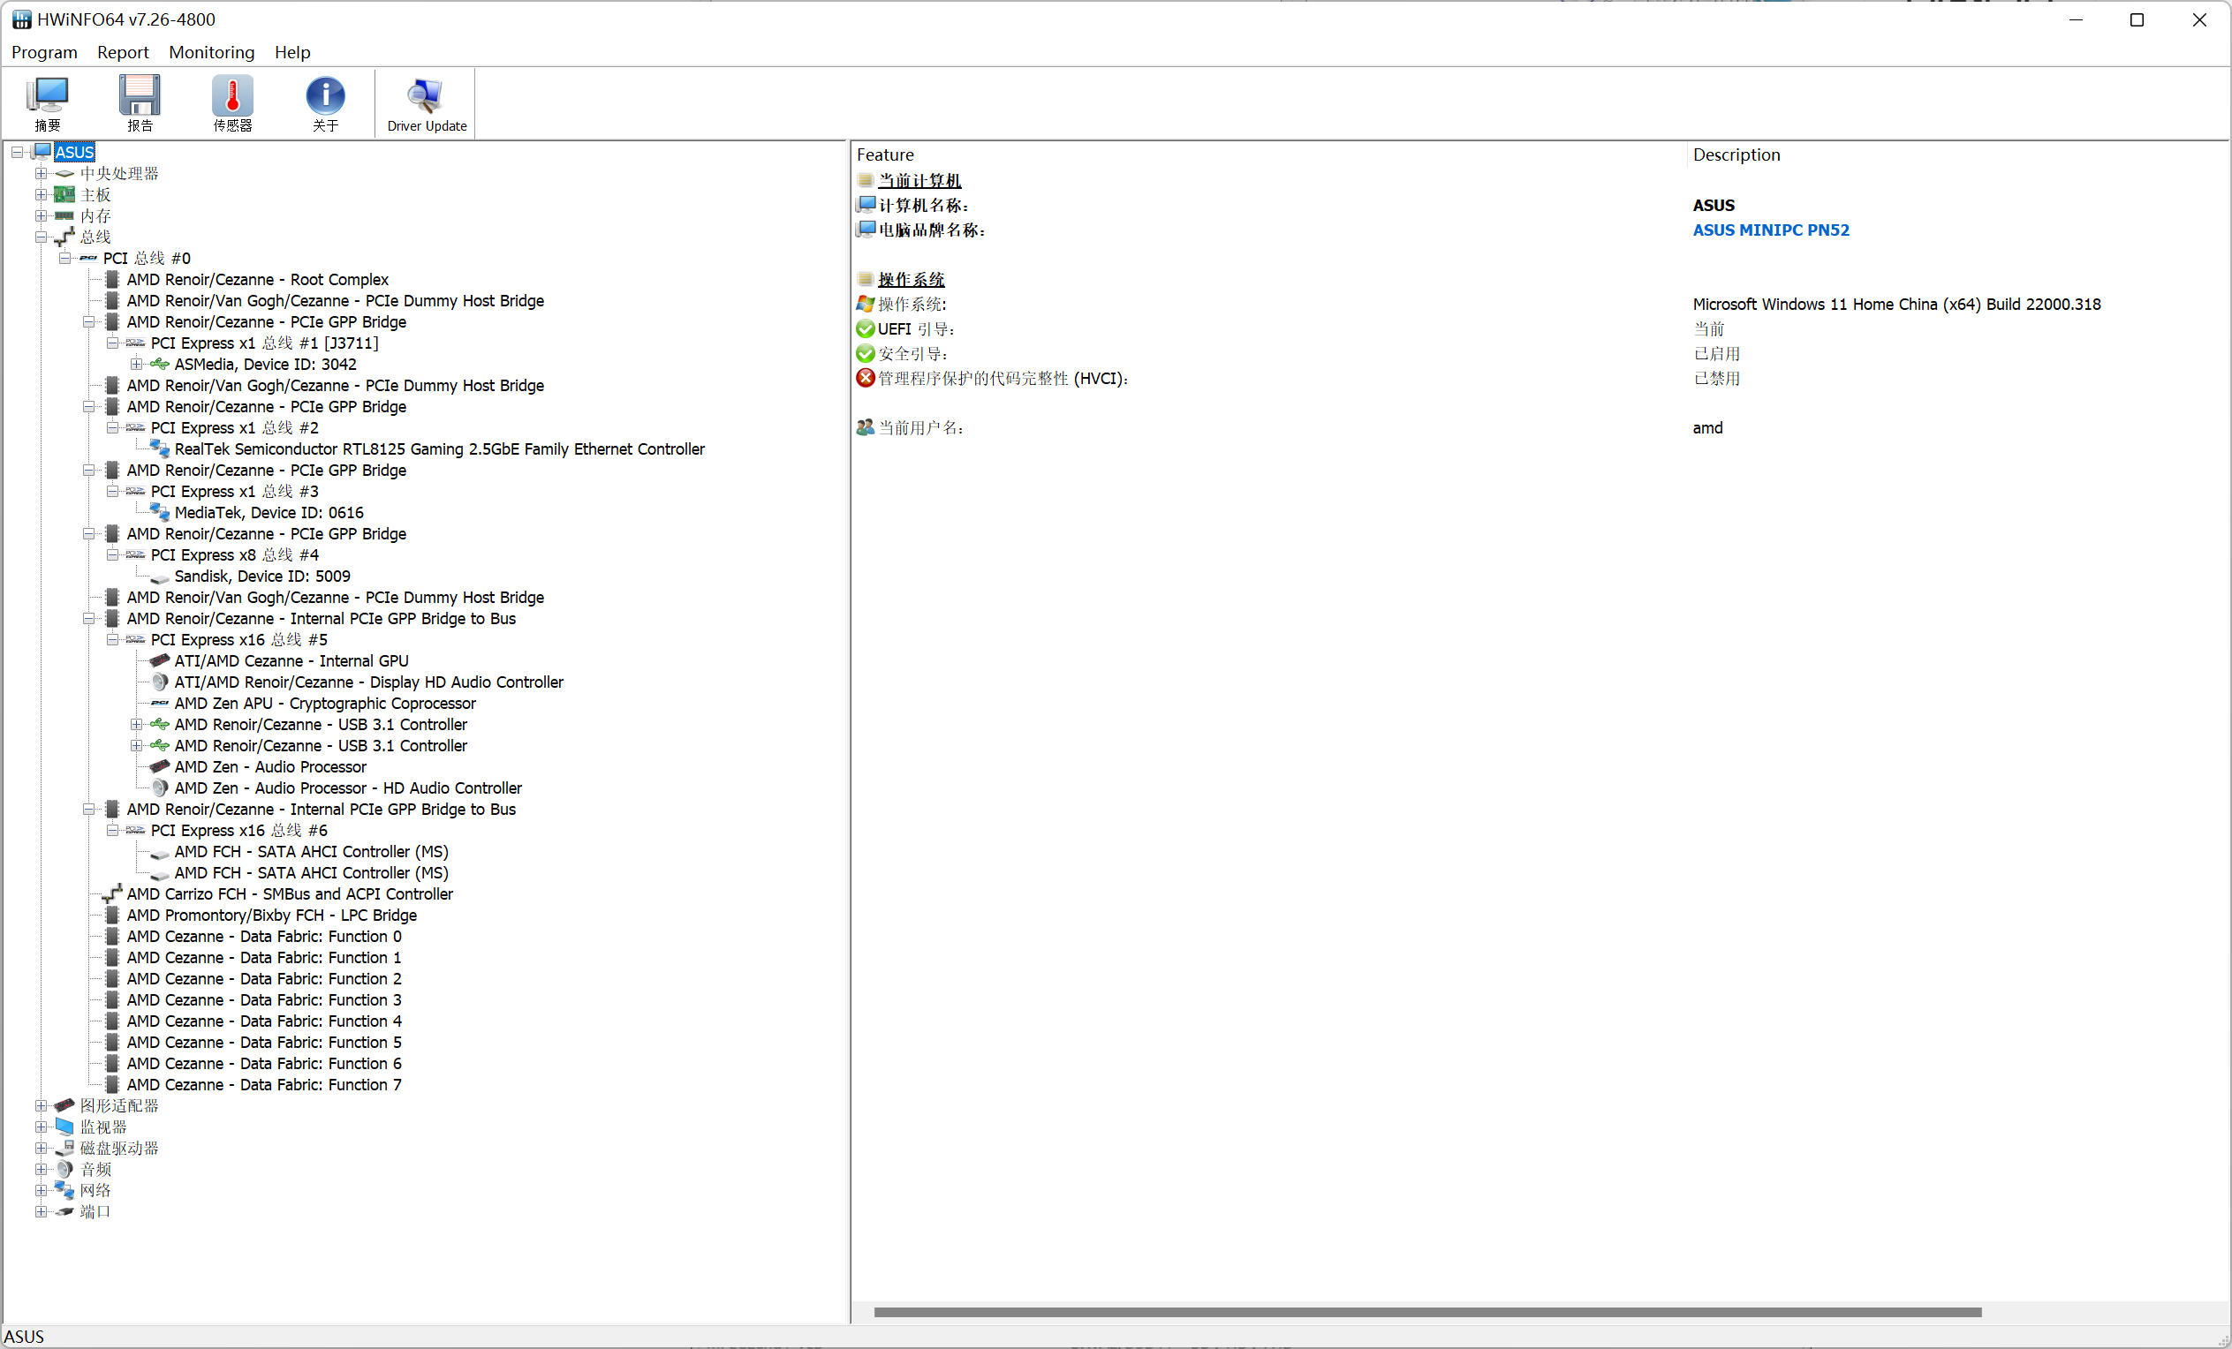Expand the 网络 tree node
2232x1349 pixels.
[x=41, y=1191]
